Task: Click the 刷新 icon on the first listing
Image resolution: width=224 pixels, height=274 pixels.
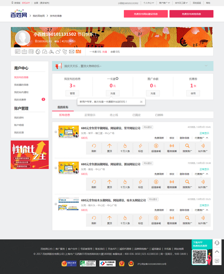Action: 94,148
